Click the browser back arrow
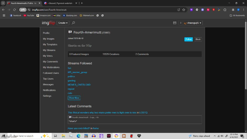Screen dimensions: 247x139 click(x=3, y=10)
